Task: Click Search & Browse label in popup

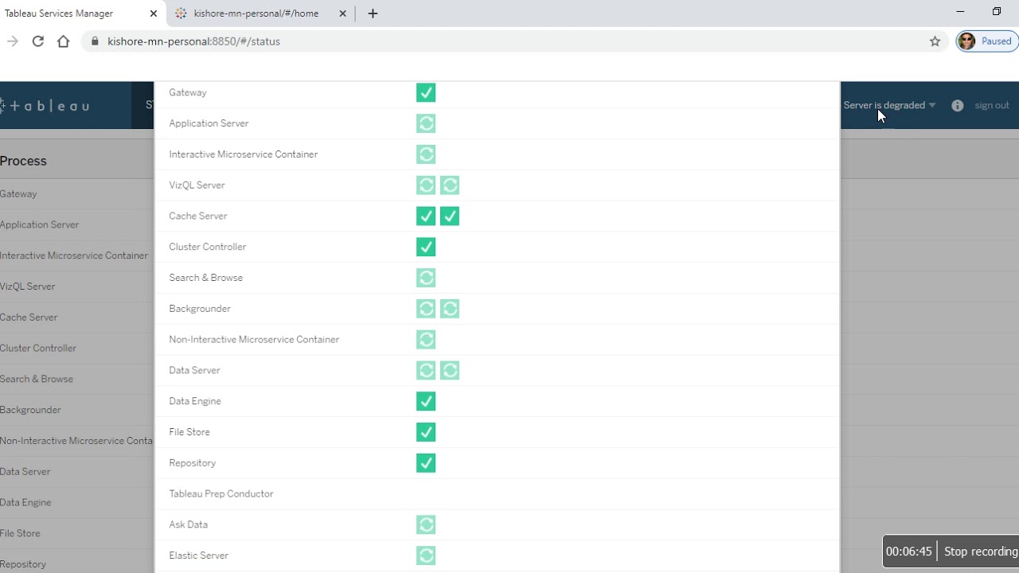Action: (206, 278)
